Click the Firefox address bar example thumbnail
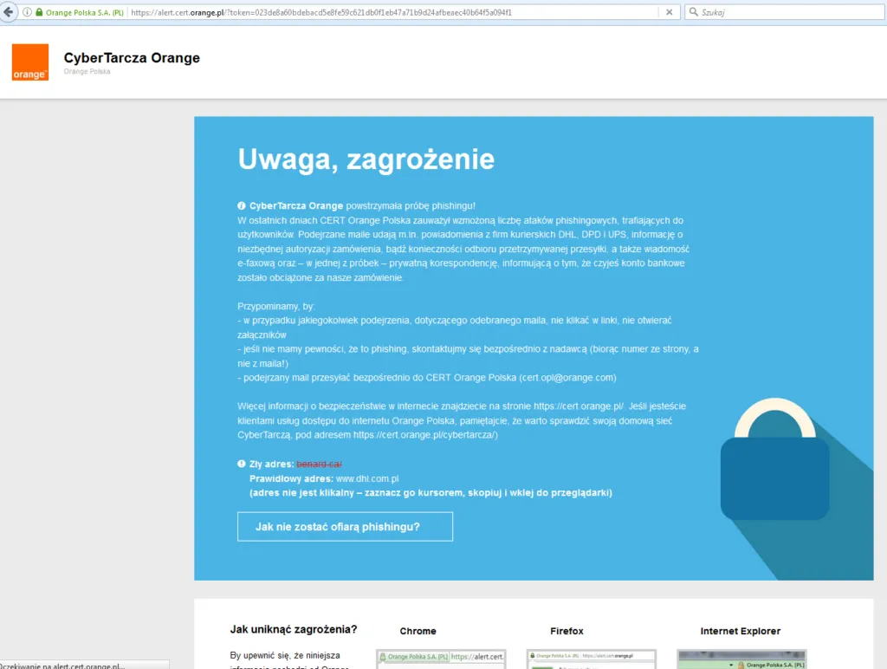The width and height of the screenshot is (887, 669). click(x=591, y=659)
